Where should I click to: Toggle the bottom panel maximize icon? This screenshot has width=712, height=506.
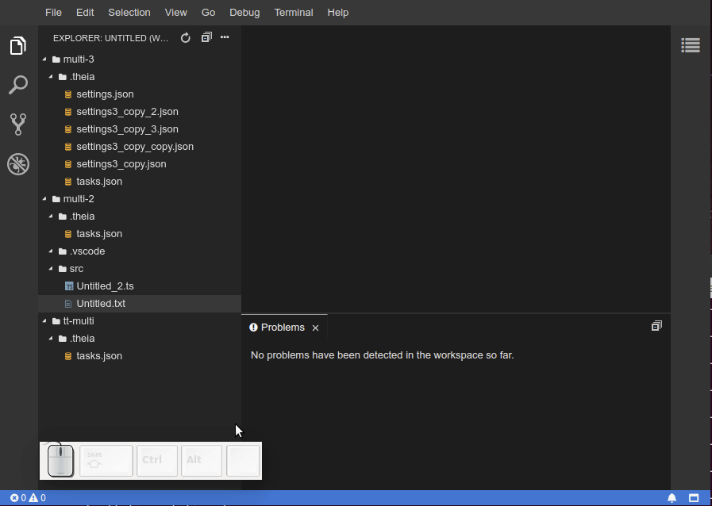[x=656, y=325]
